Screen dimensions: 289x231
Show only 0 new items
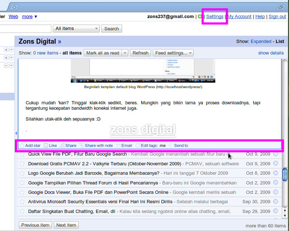(46, 53)
